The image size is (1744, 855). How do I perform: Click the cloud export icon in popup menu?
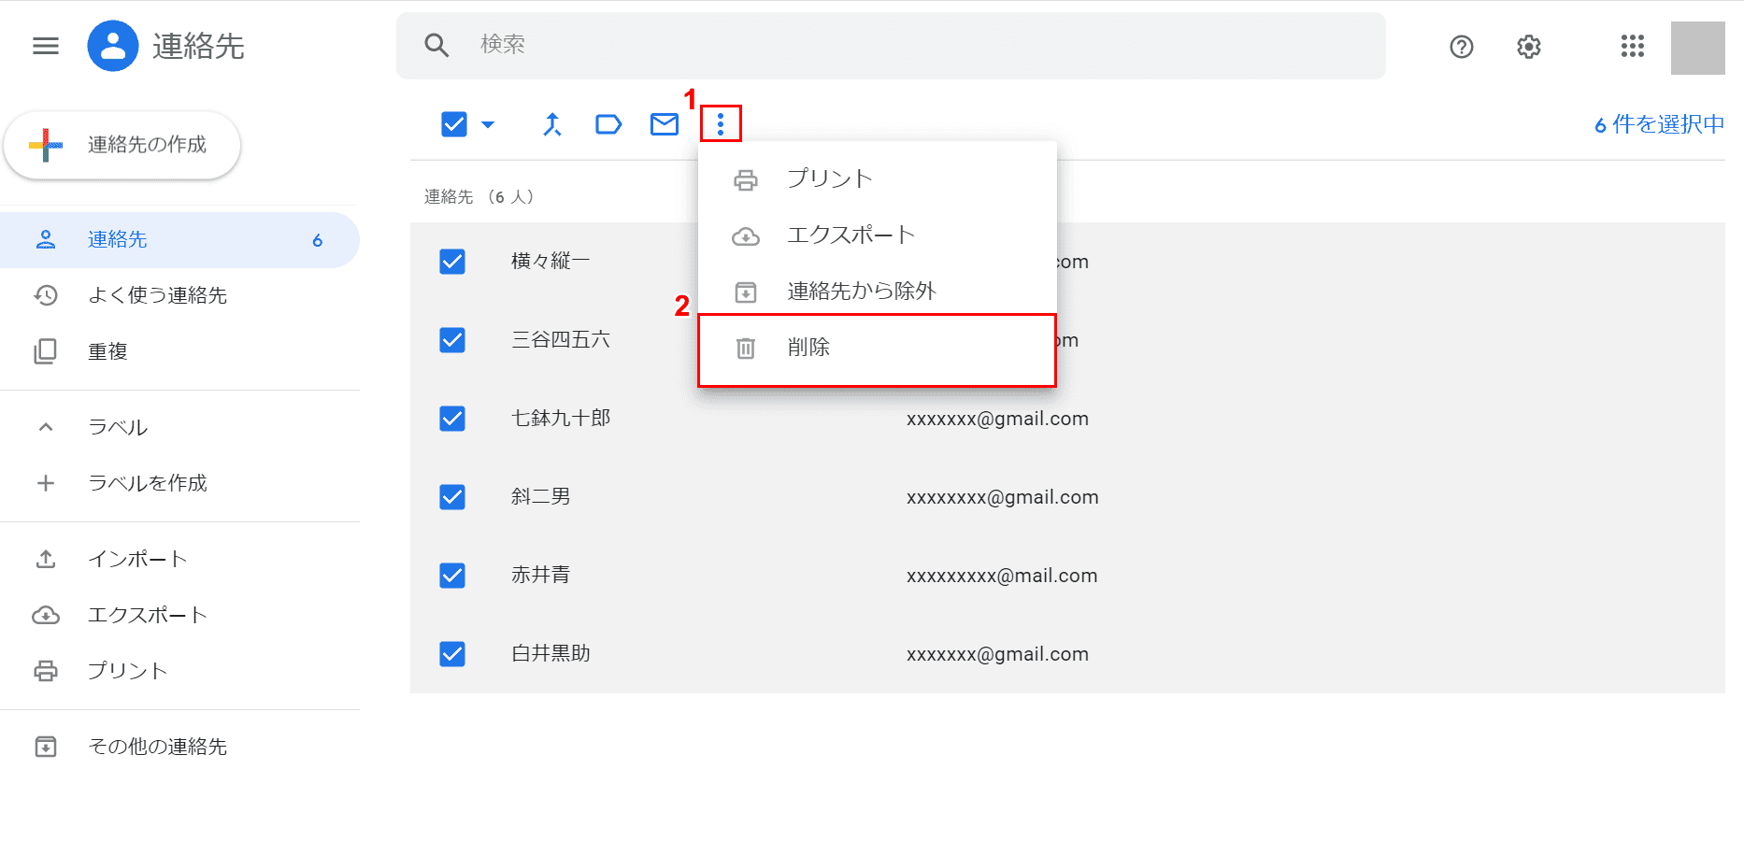[746, 236]
